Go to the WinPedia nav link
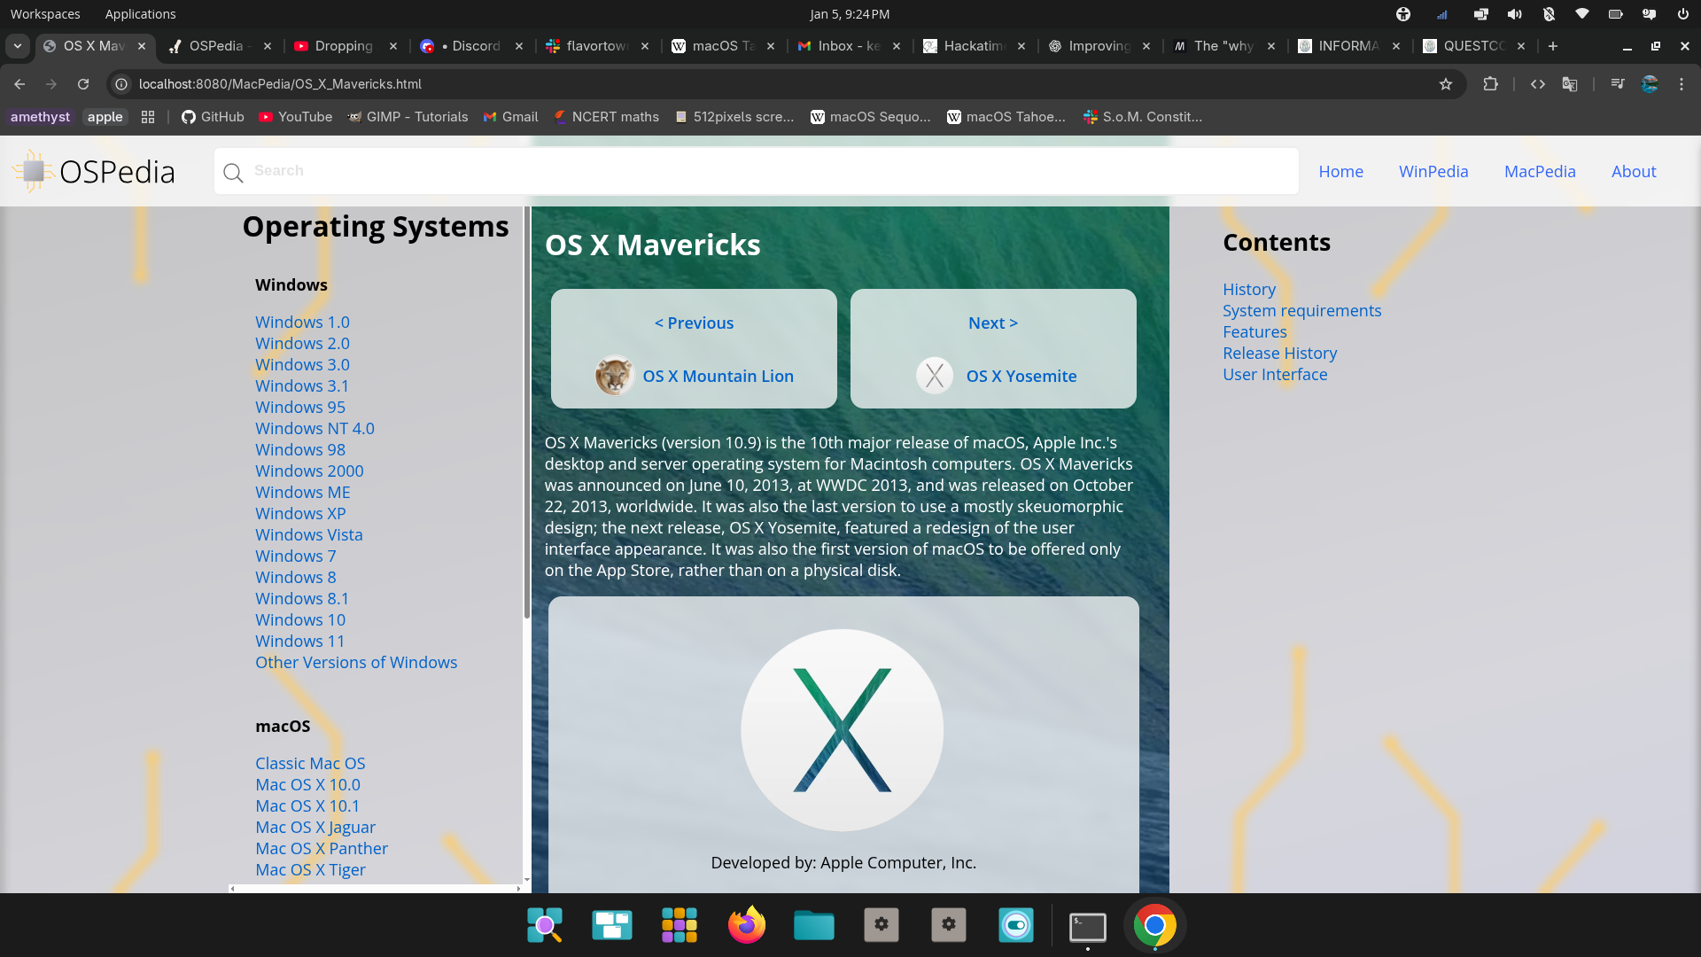Image resolution: width=1701 pixels, height=957 pixels. [1433, 172]
